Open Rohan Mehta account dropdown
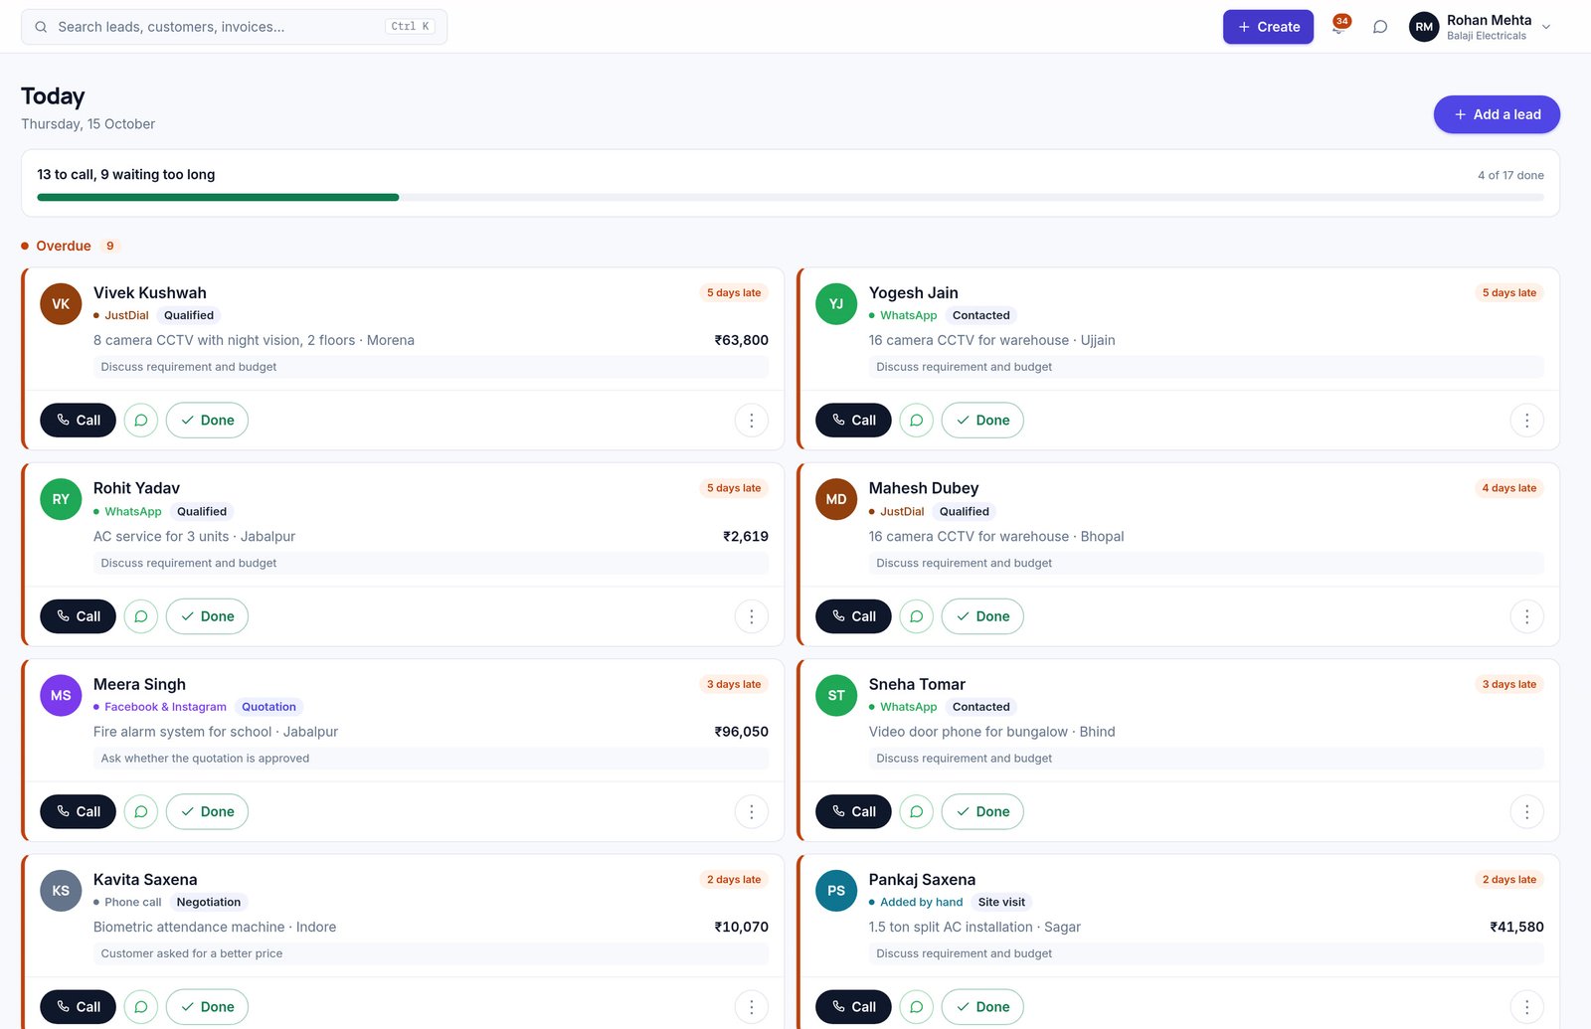This screenshot has width=1591, height=1029. click(x=1481, y=27)
